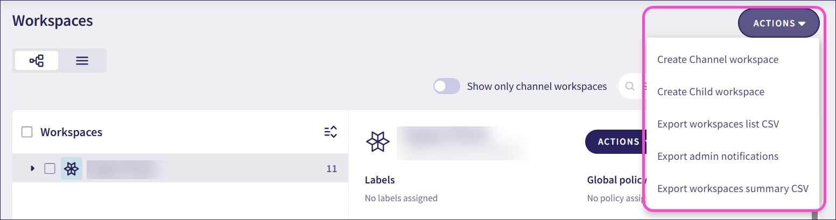This screenshot has height=220, width=836.
Task: Click the expand/collapse all sort icon
Action: pyautogui.click(x=331, y=132)
